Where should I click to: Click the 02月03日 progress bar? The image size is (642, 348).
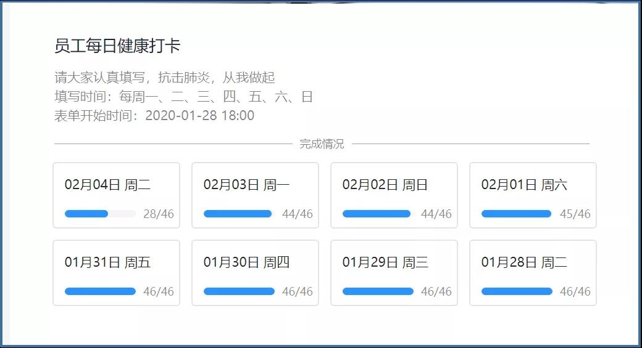238,214
